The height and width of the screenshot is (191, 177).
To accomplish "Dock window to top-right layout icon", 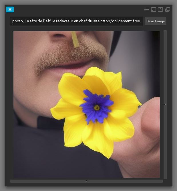I will point(160,9).
